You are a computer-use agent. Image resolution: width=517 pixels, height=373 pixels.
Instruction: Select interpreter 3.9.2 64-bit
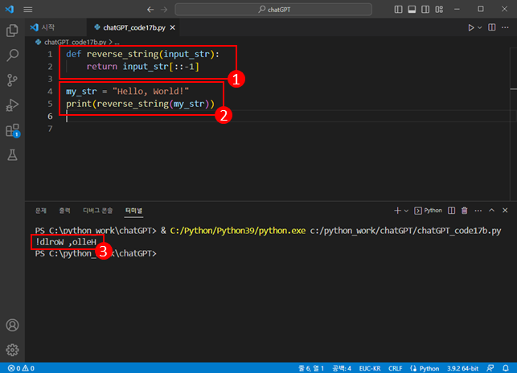[462, 368]
